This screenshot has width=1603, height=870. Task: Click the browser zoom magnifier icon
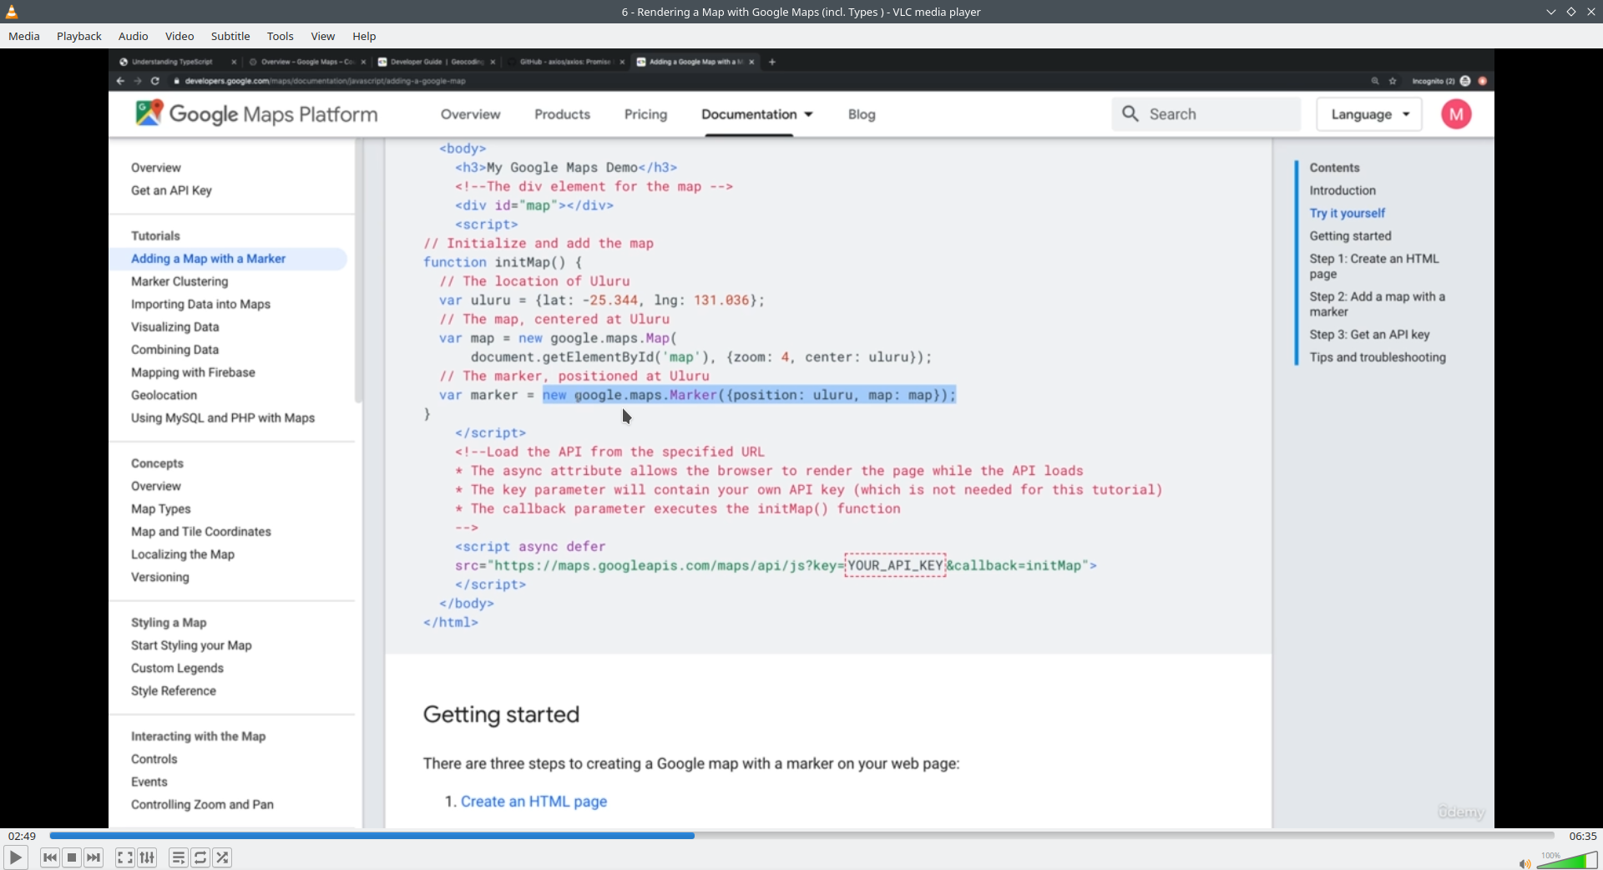pos(1375,81)
